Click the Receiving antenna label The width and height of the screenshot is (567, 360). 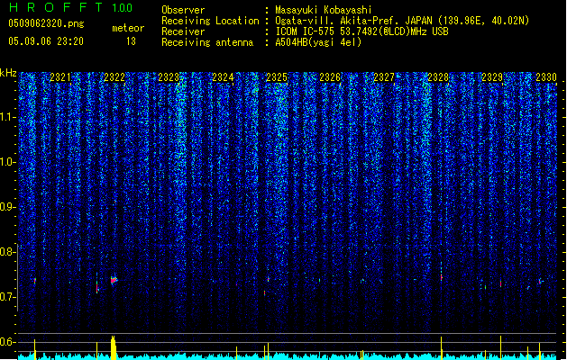tap(207, 42)
